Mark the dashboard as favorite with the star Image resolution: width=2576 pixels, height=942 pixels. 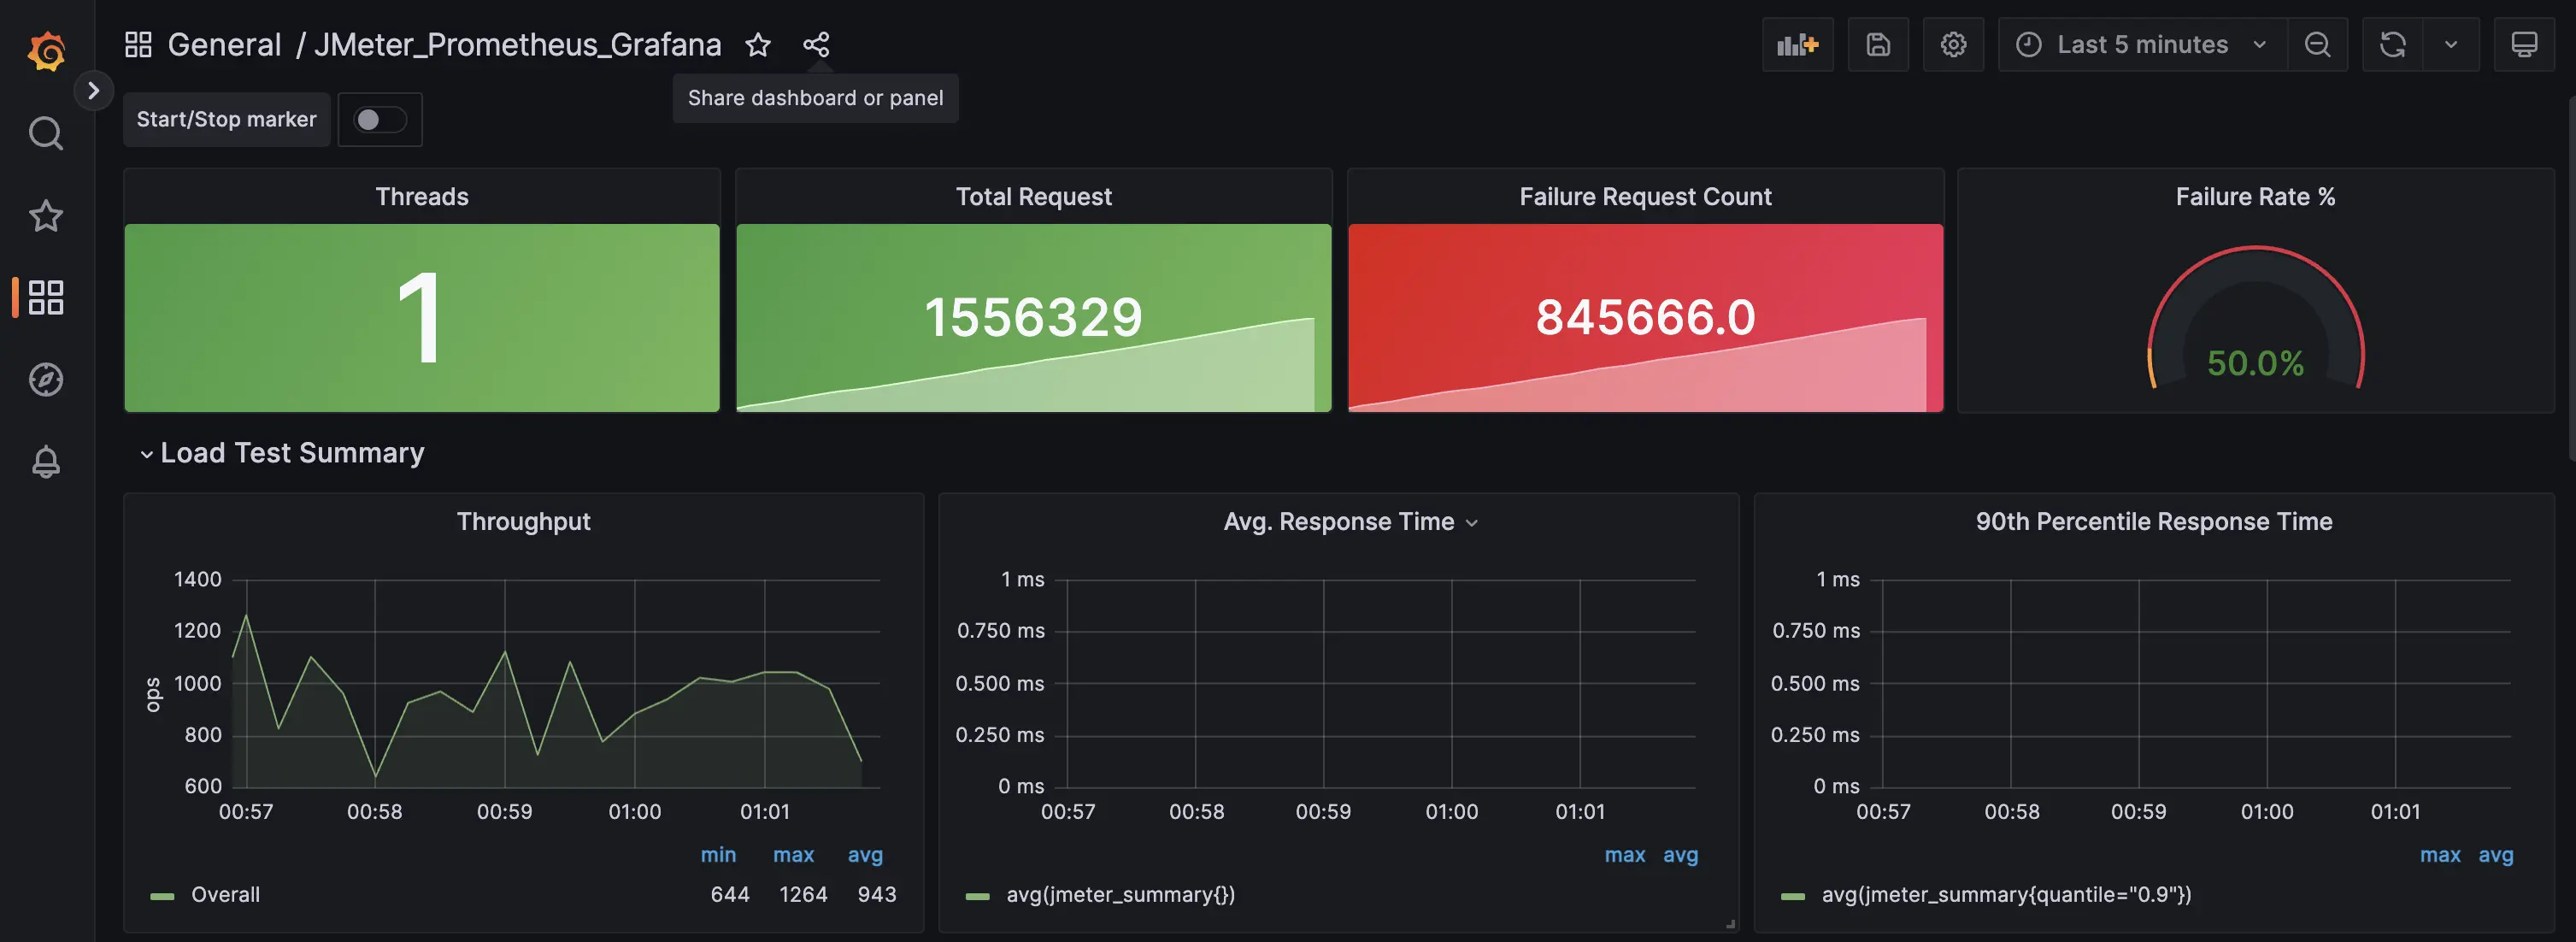(x=758, y=45)
